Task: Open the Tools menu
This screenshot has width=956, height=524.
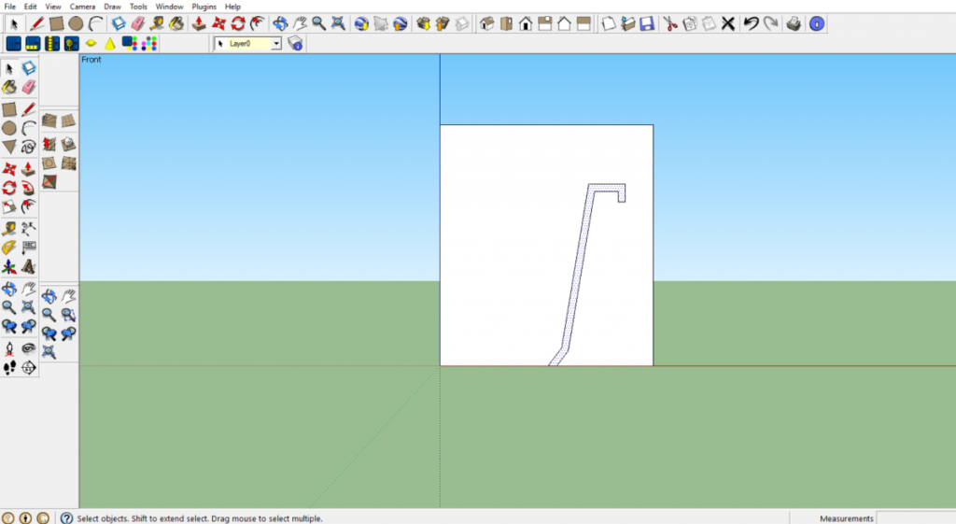Action: click(x=138, y=7)
